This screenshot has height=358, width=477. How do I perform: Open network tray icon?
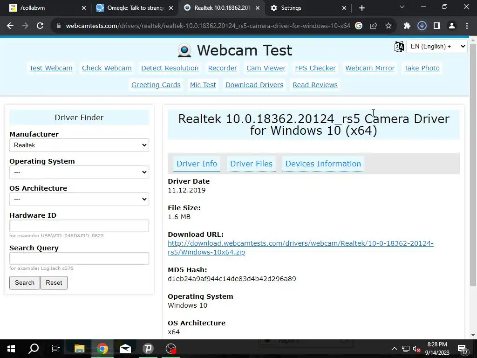[406, 349]
